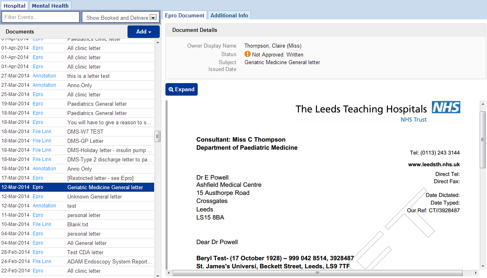
Task: Click the letter preview scroll-down arrow
Action: [483, 266]
